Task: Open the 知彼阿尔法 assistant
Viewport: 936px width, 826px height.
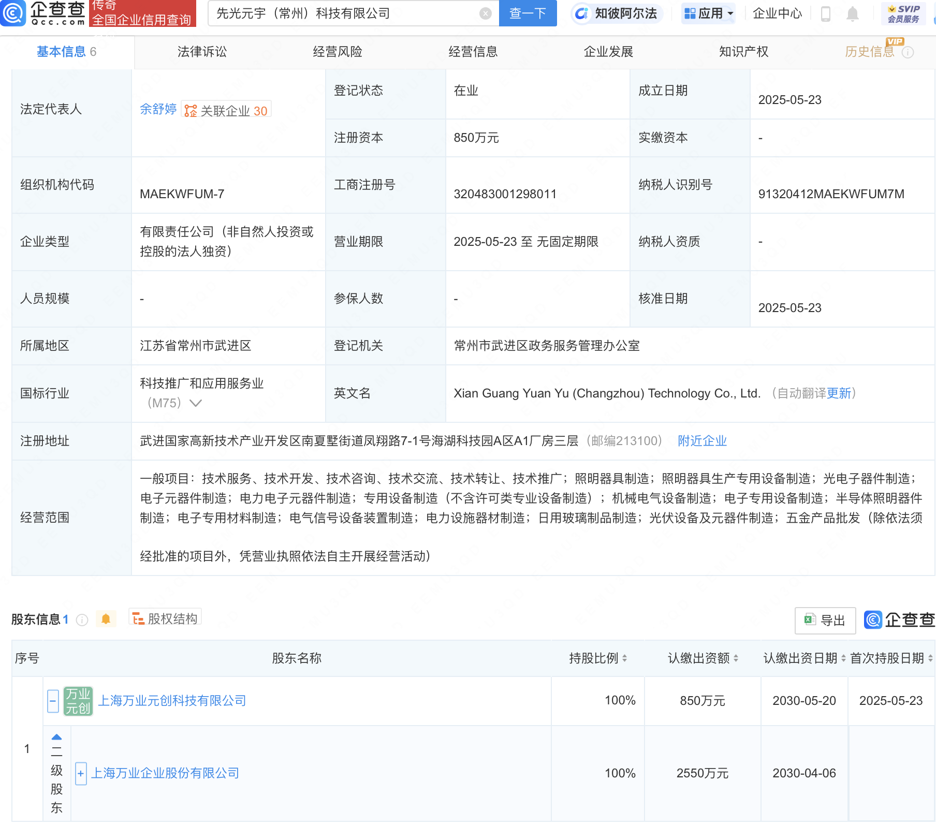Action: pyautogui.click(x=617, y=13)
